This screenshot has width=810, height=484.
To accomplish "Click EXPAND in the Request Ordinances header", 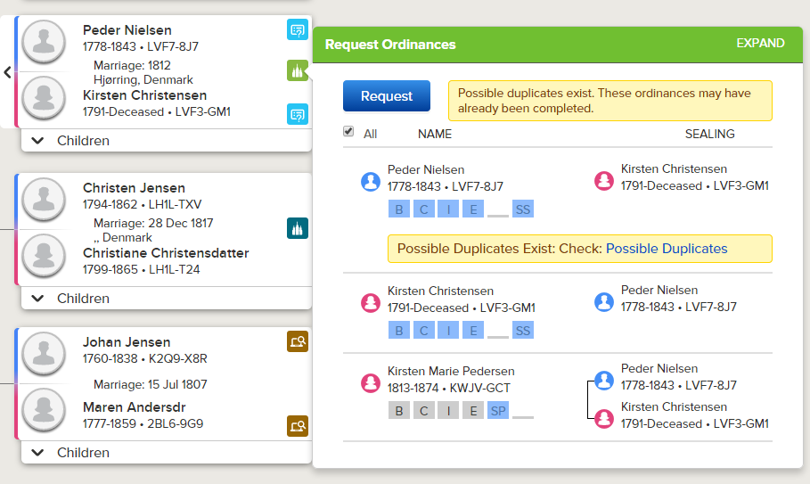I will coord(760,43).
